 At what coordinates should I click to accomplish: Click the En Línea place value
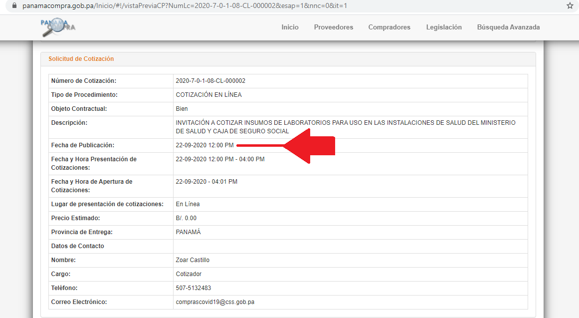coord(188,204)
